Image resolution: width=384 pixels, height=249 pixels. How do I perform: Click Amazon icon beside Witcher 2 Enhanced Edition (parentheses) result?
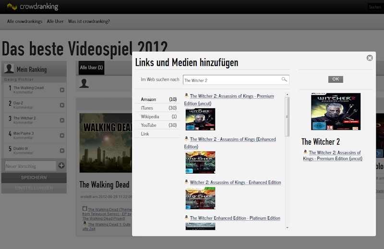pos(186,138)
